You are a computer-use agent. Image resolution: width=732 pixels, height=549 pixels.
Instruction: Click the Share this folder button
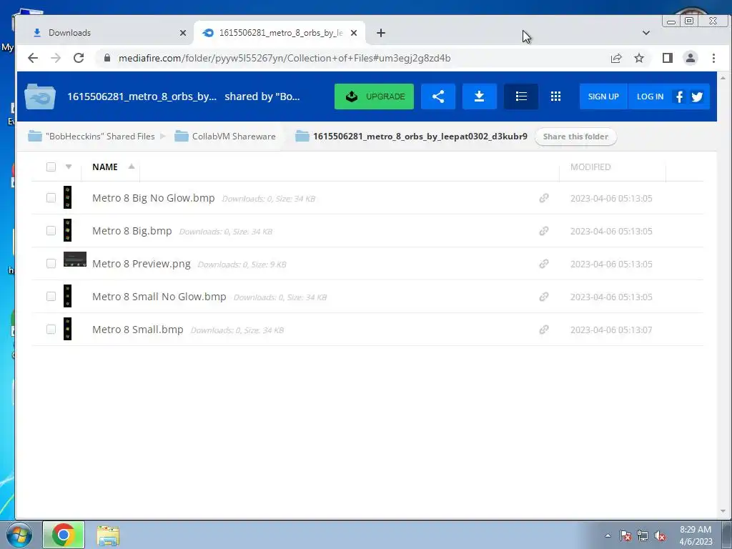575,137
